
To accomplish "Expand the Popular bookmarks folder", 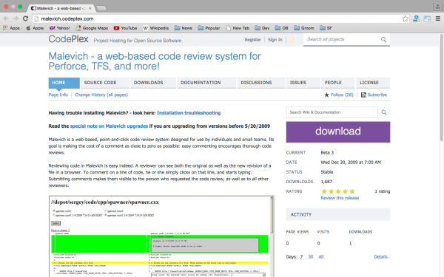I will click(x=209, y=28).
